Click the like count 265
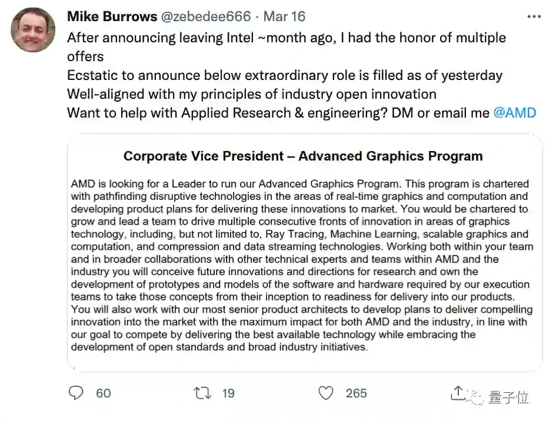 [x=356, y=393]
